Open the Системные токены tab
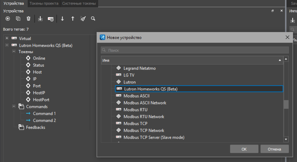Screen dimensions: 297x162 click(x=79, y=3)
